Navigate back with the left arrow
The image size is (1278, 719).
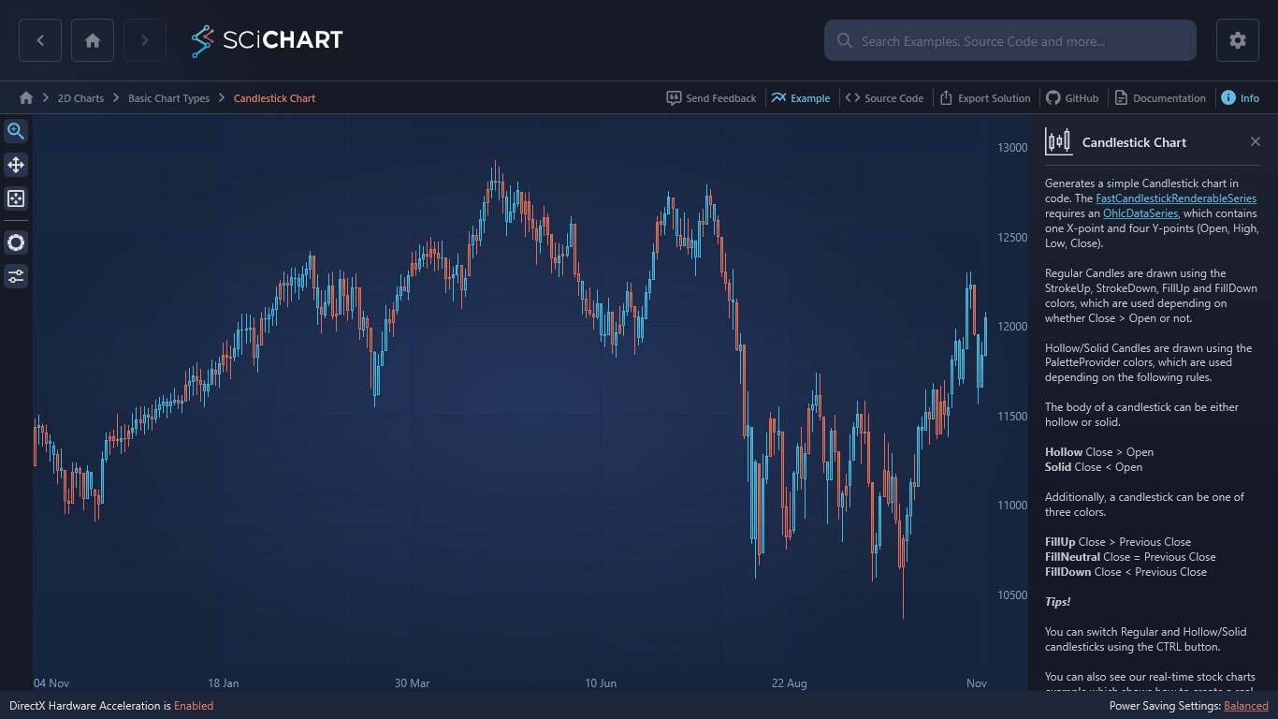coord(40,40)
